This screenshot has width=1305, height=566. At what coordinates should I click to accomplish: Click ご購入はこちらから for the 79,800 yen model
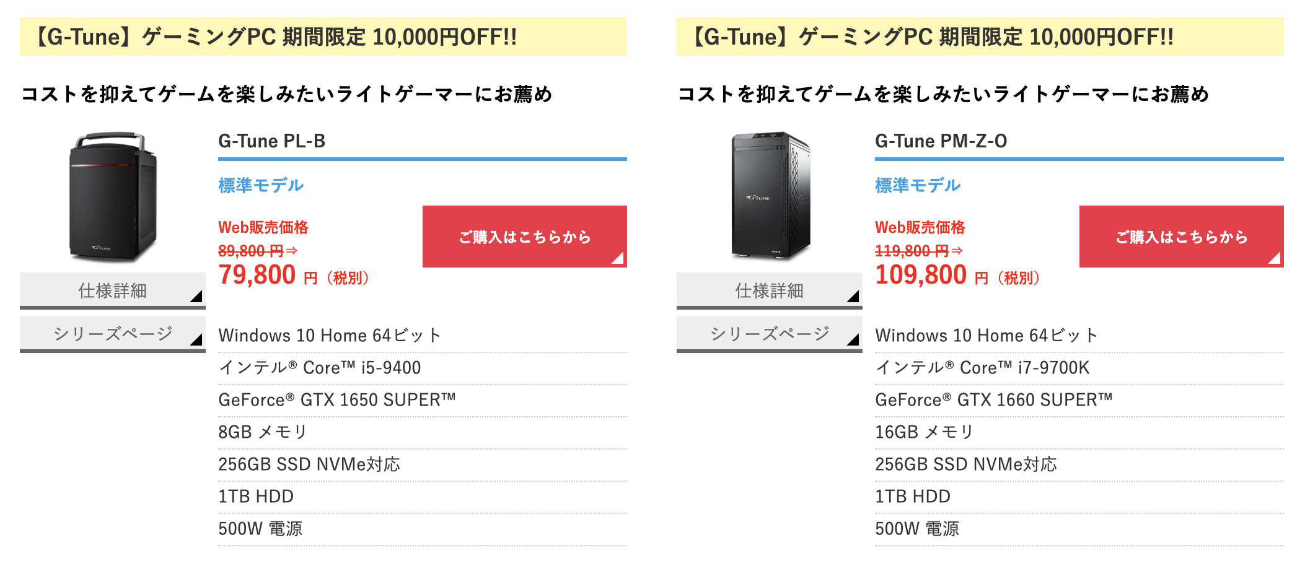point(525,237)
